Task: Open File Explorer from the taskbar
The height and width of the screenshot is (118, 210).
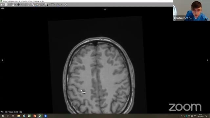Action: pyautogui.click(x=19, y=116)
